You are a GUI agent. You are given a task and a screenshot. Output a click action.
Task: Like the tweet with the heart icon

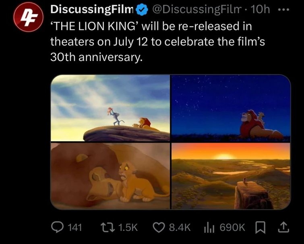[160, 227]
